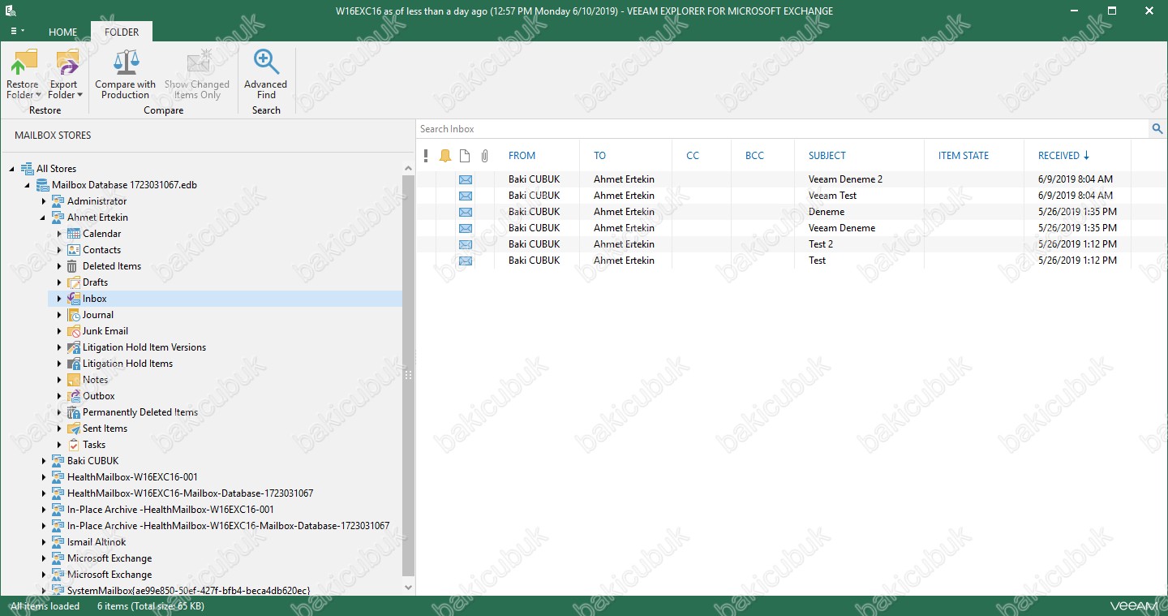Open the Export Folder dropdown
This screenshot has height=616, width=1168.
click(65, 75)
